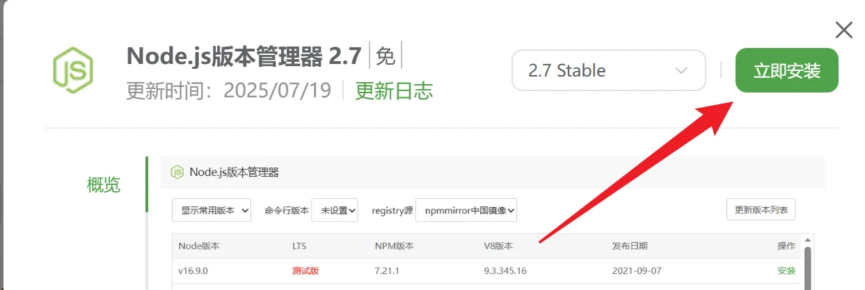865x290 pixels.
Task: Click the 7.21.1 NPM version cell
Action: pyautogui.click(x=388, y=271)
